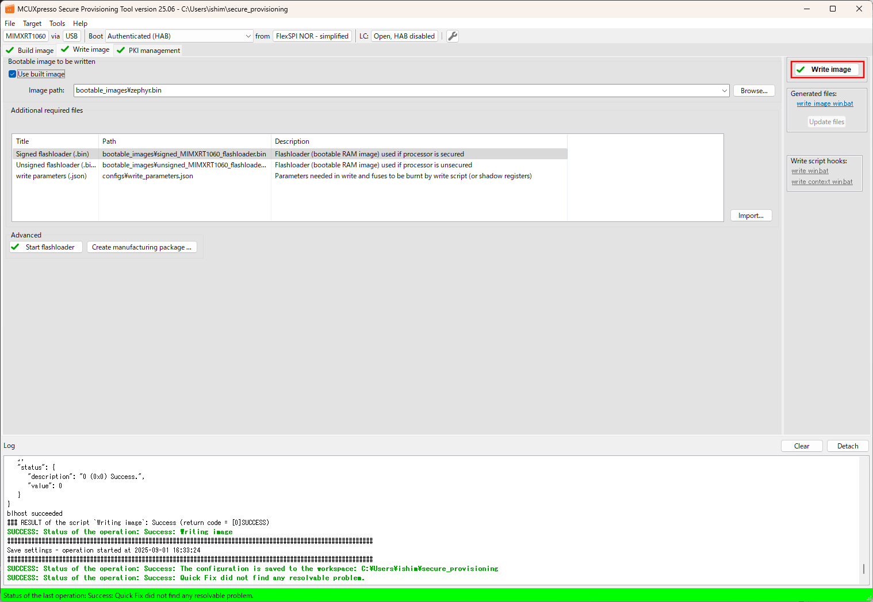Click the green checkmark beside Start flashloader
The height and width of the screenshot is (602, 873).
[x=16, y=247]
